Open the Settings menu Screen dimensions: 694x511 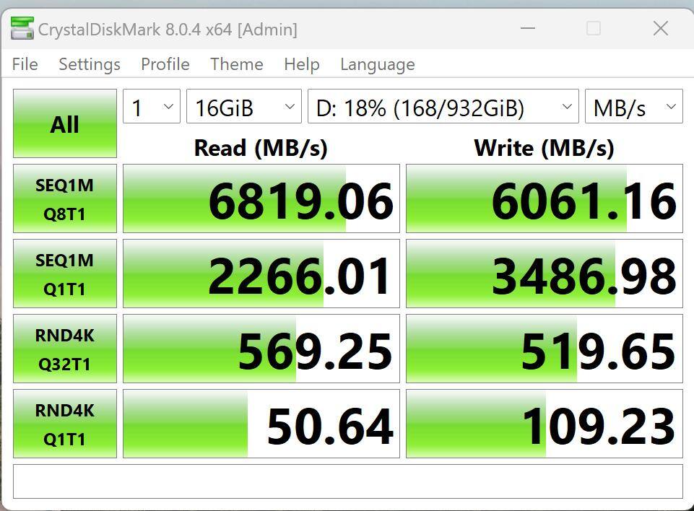90,64
